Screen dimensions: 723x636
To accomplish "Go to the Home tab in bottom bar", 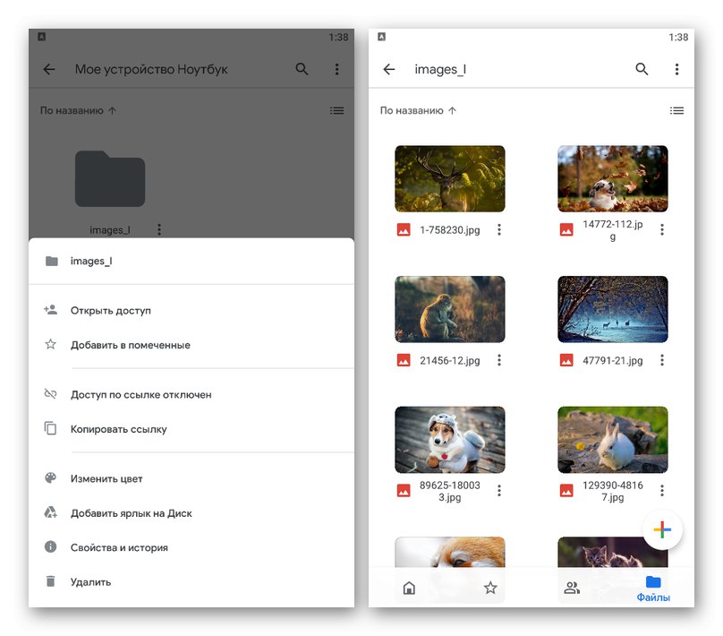I will pos(409,588).
